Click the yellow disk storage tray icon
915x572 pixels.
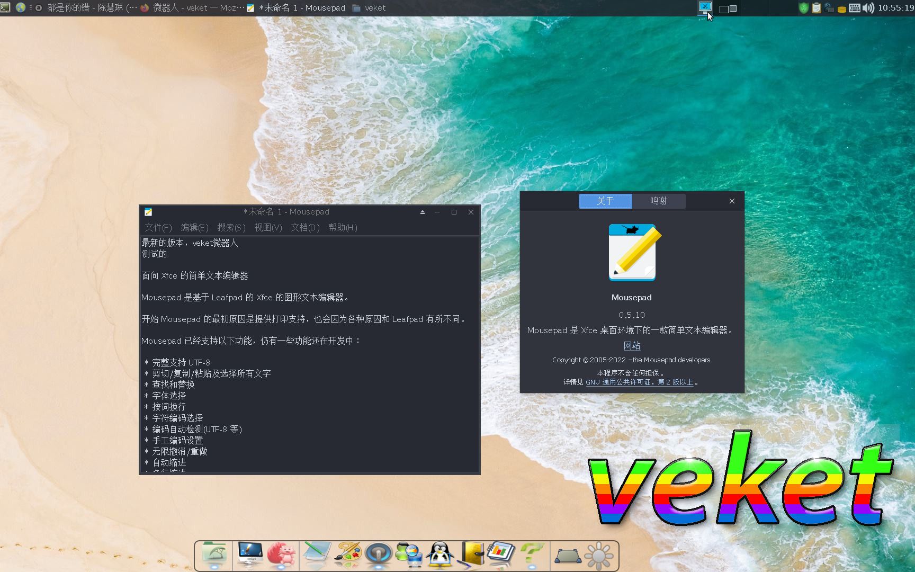pos(841,9)
